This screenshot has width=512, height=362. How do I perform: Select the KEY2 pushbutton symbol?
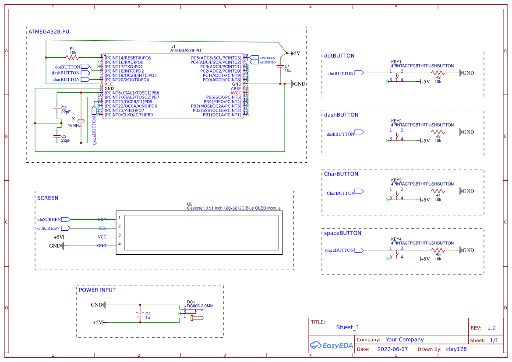click(396, 135)
